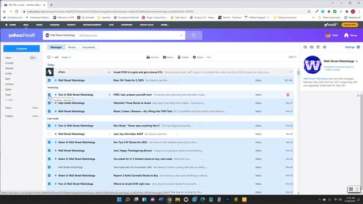Uncheck the 3 biotech stocks message checkbox
This screenshot has width=363, height=204.
[49, 159]
